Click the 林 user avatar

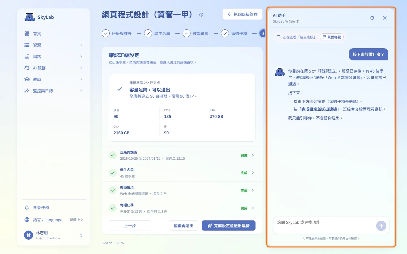pyautogui.click(x=29, y=235)
